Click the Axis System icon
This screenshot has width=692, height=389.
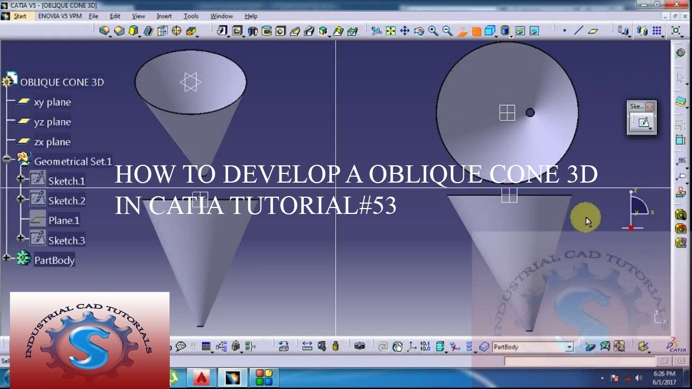pyautogui.click(x=412, y=346)
